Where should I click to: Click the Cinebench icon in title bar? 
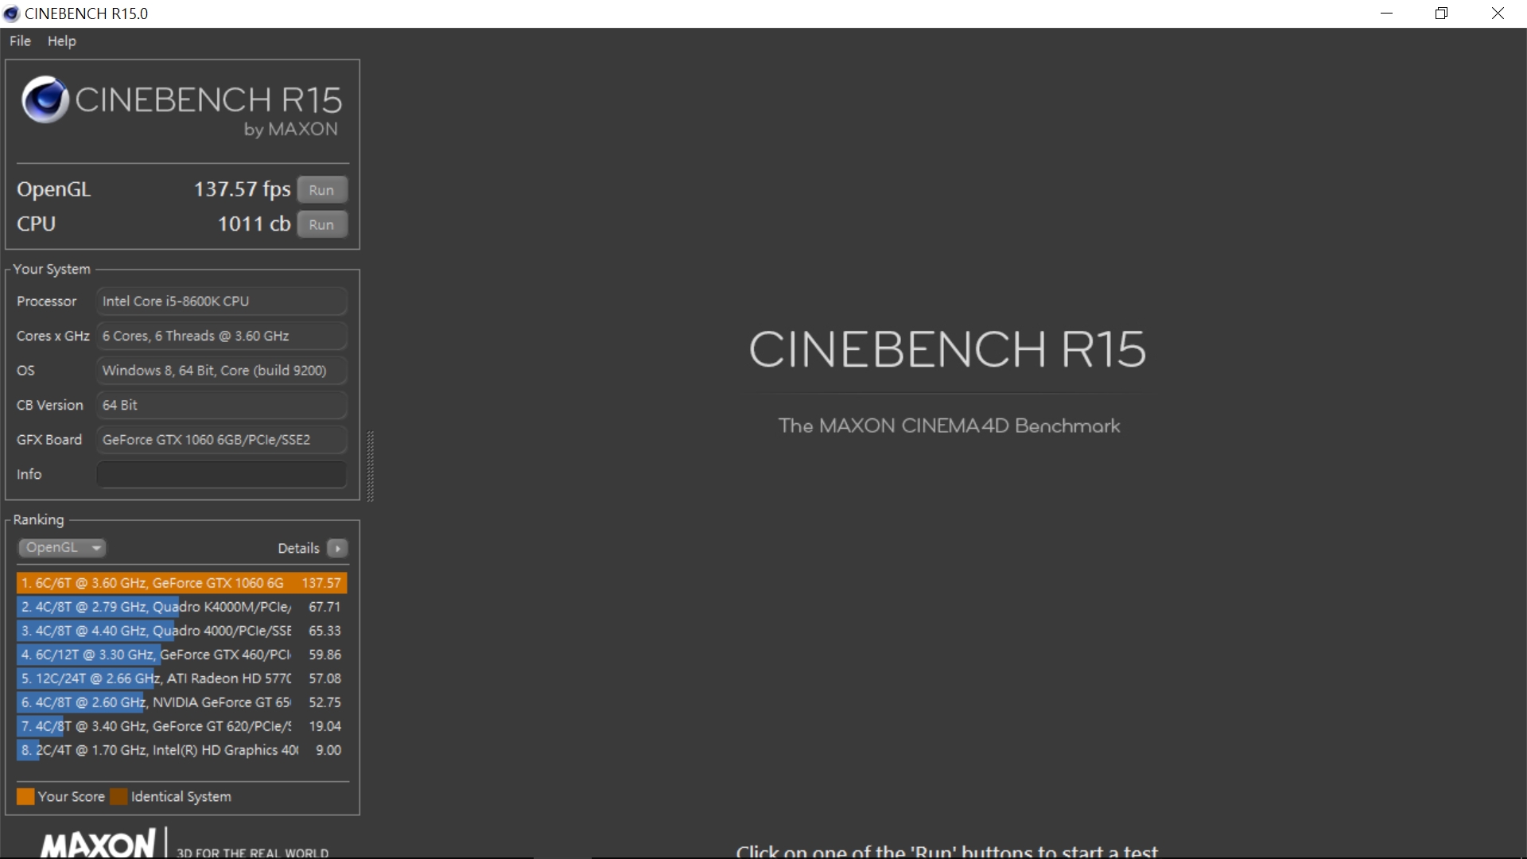[11, 14]
